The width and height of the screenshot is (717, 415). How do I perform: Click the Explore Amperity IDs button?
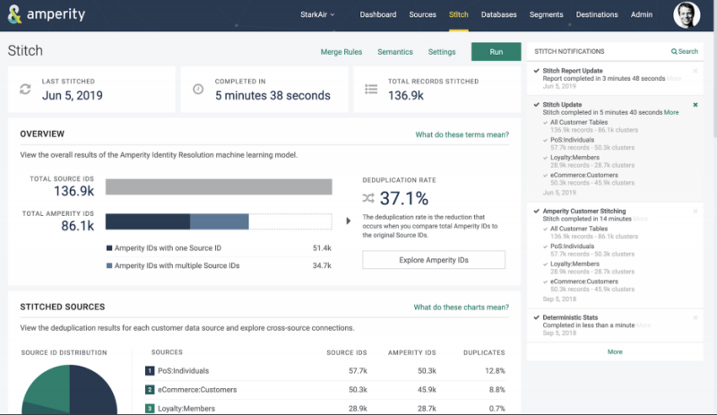[434, 260]
